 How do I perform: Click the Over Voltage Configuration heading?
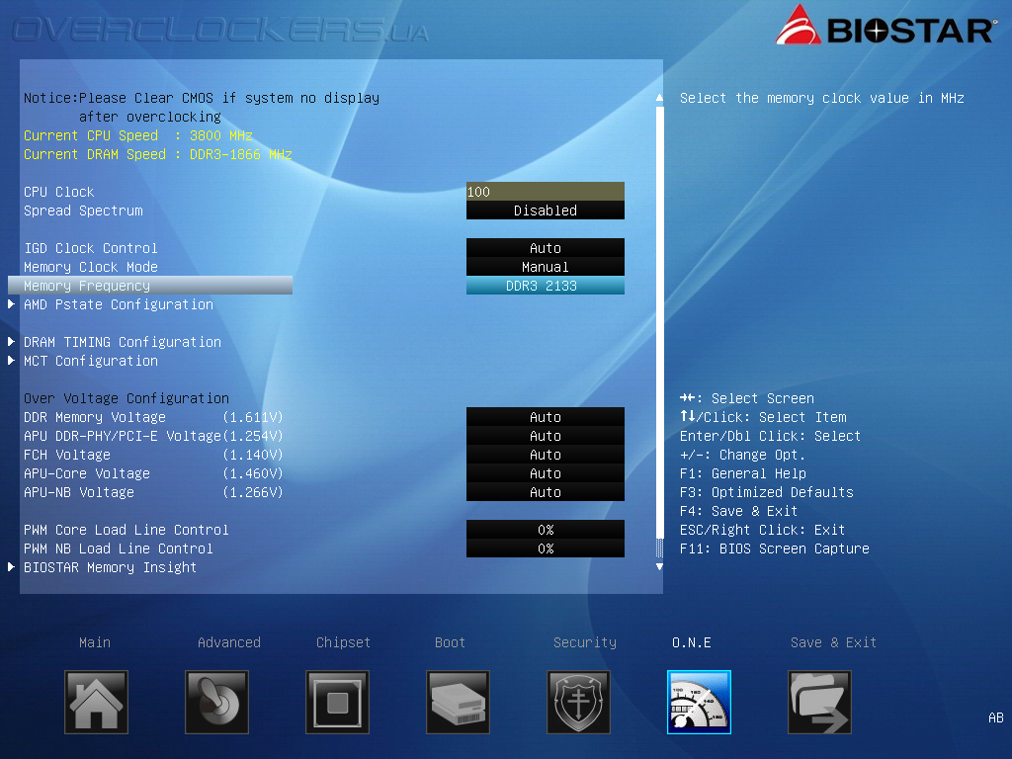click(x=126, y=398)
